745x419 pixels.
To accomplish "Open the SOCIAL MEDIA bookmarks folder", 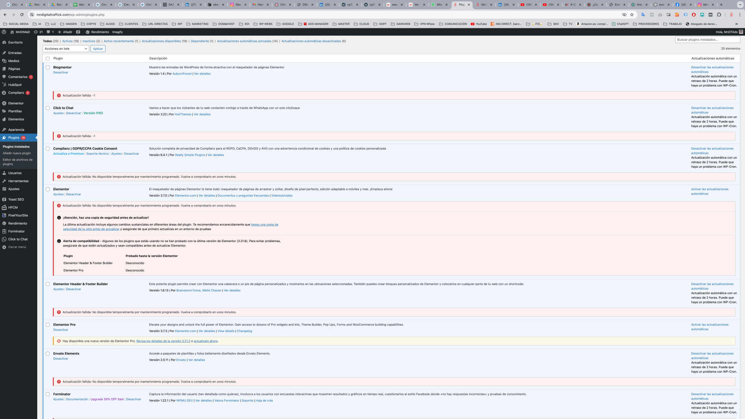I will click(16, 24).
